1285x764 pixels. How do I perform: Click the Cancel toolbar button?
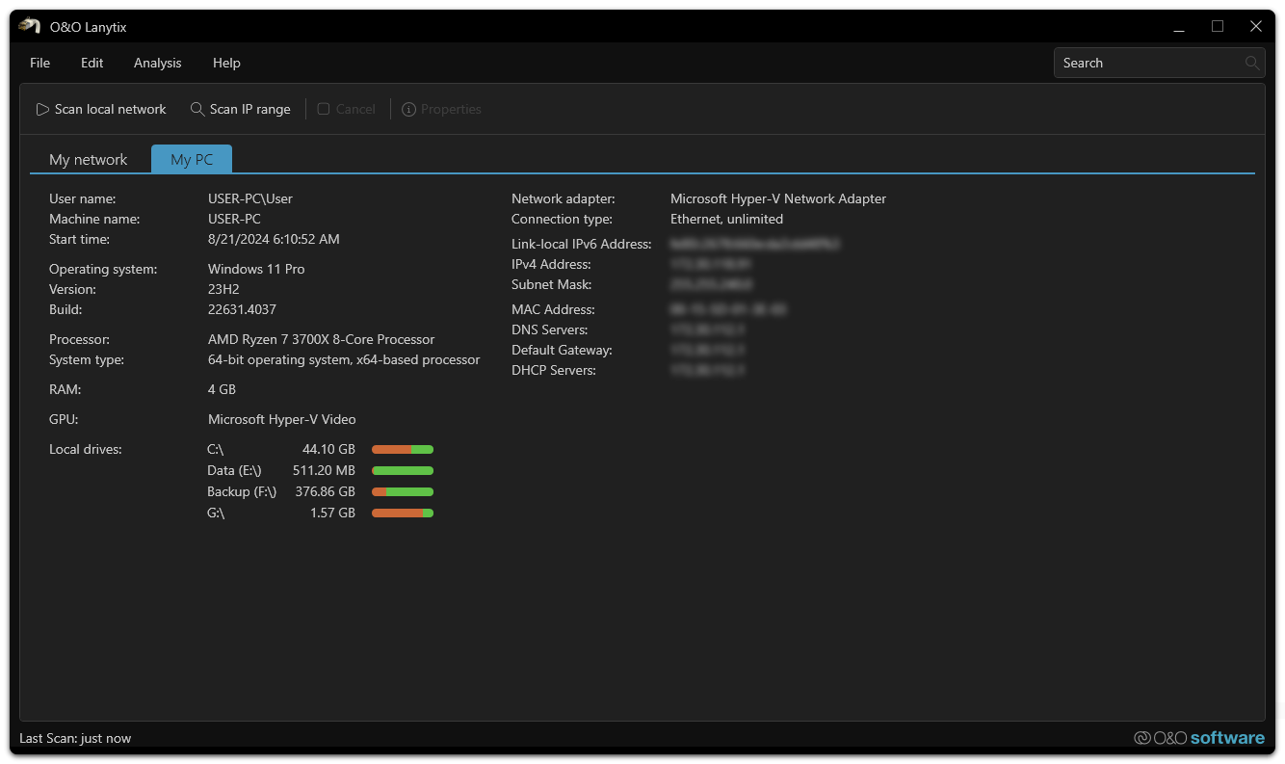347,109
